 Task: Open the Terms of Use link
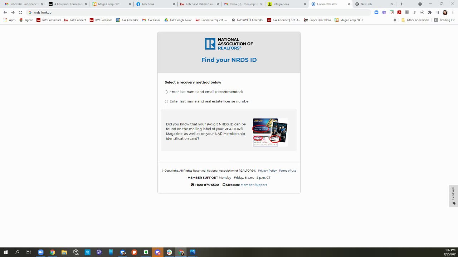pyautogui.click(x=288, y=171)
